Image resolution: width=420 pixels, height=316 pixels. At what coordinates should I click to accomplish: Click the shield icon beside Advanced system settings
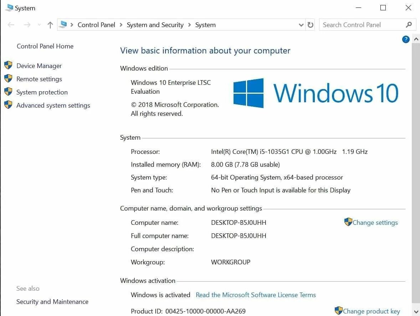pos(8,105)
